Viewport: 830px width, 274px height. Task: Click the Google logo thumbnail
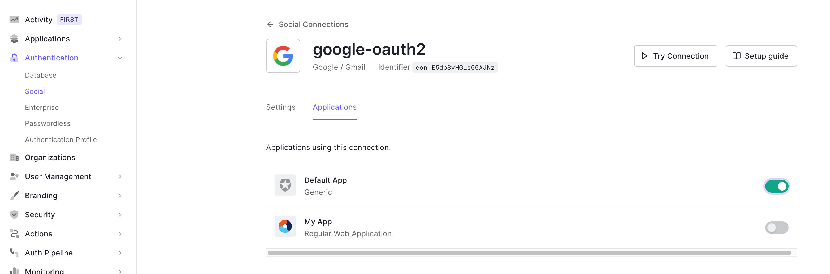(283, 56)
